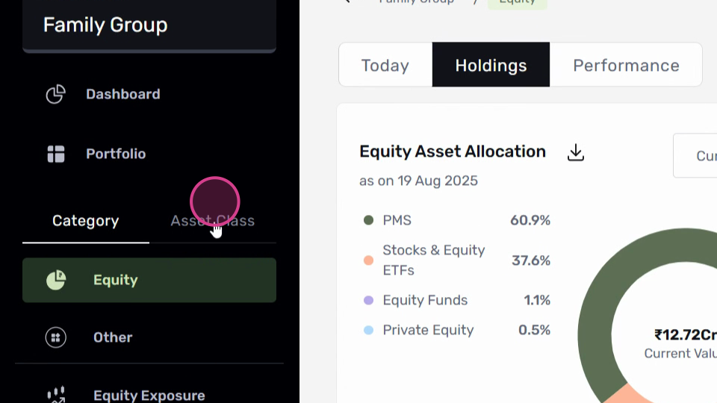The height and width of the screenshot is (403, 717).
Task: Click the purple Equity Funds legend dot
Action: pos(368,300)
